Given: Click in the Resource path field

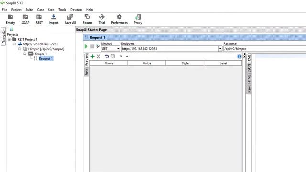Looking at the screenshot, I should [x=264, y=49].
